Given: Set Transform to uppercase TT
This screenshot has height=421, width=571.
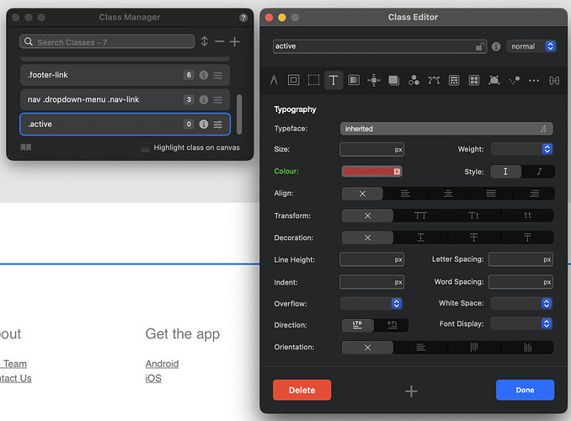Looking at the screenshot, I should 420,216.
